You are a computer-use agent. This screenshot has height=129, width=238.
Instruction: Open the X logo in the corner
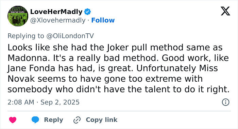(x=225, y=11)
